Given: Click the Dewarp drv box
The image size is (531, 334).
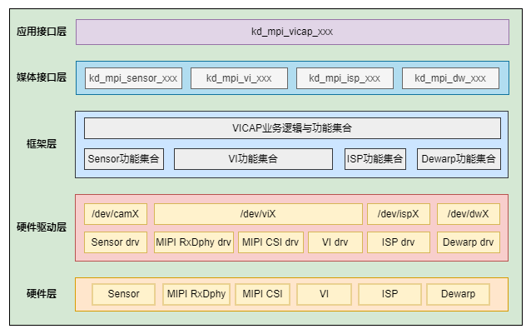Looking at the screenshot, I should click(469, 242).
